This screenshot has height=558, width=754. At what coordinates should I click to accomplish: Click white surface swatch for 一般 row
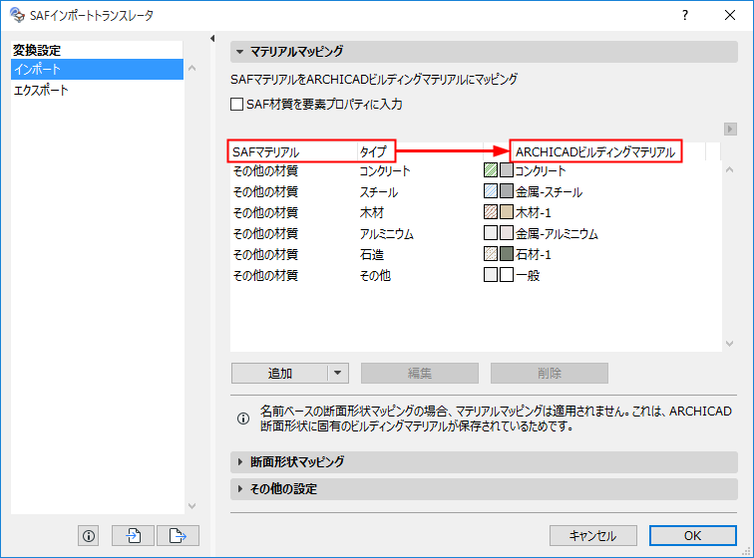(x=507, y=275)
